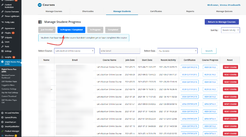Select the Just Enrolled filter
This screenshot has width=246, height=137.
point(47,30)
